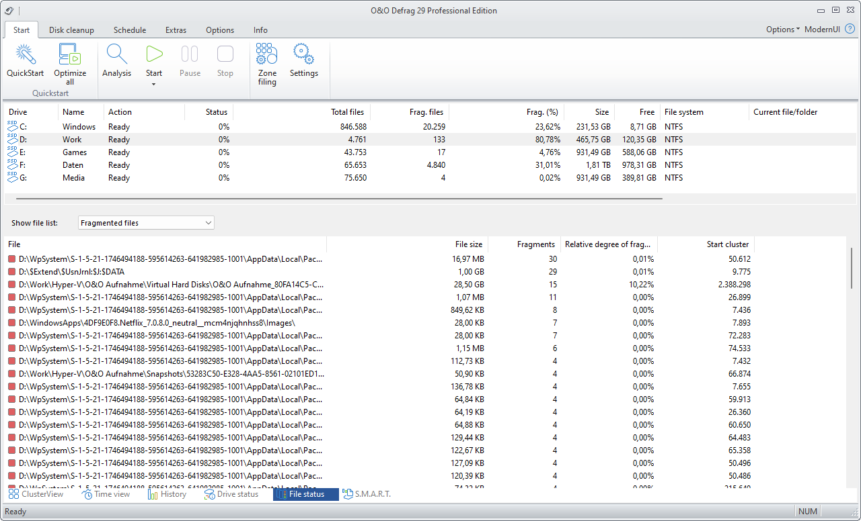The image size is (861, 521).
Task: Open the help question mark icon
Action: pyautogui.click(x=850, y=30)
